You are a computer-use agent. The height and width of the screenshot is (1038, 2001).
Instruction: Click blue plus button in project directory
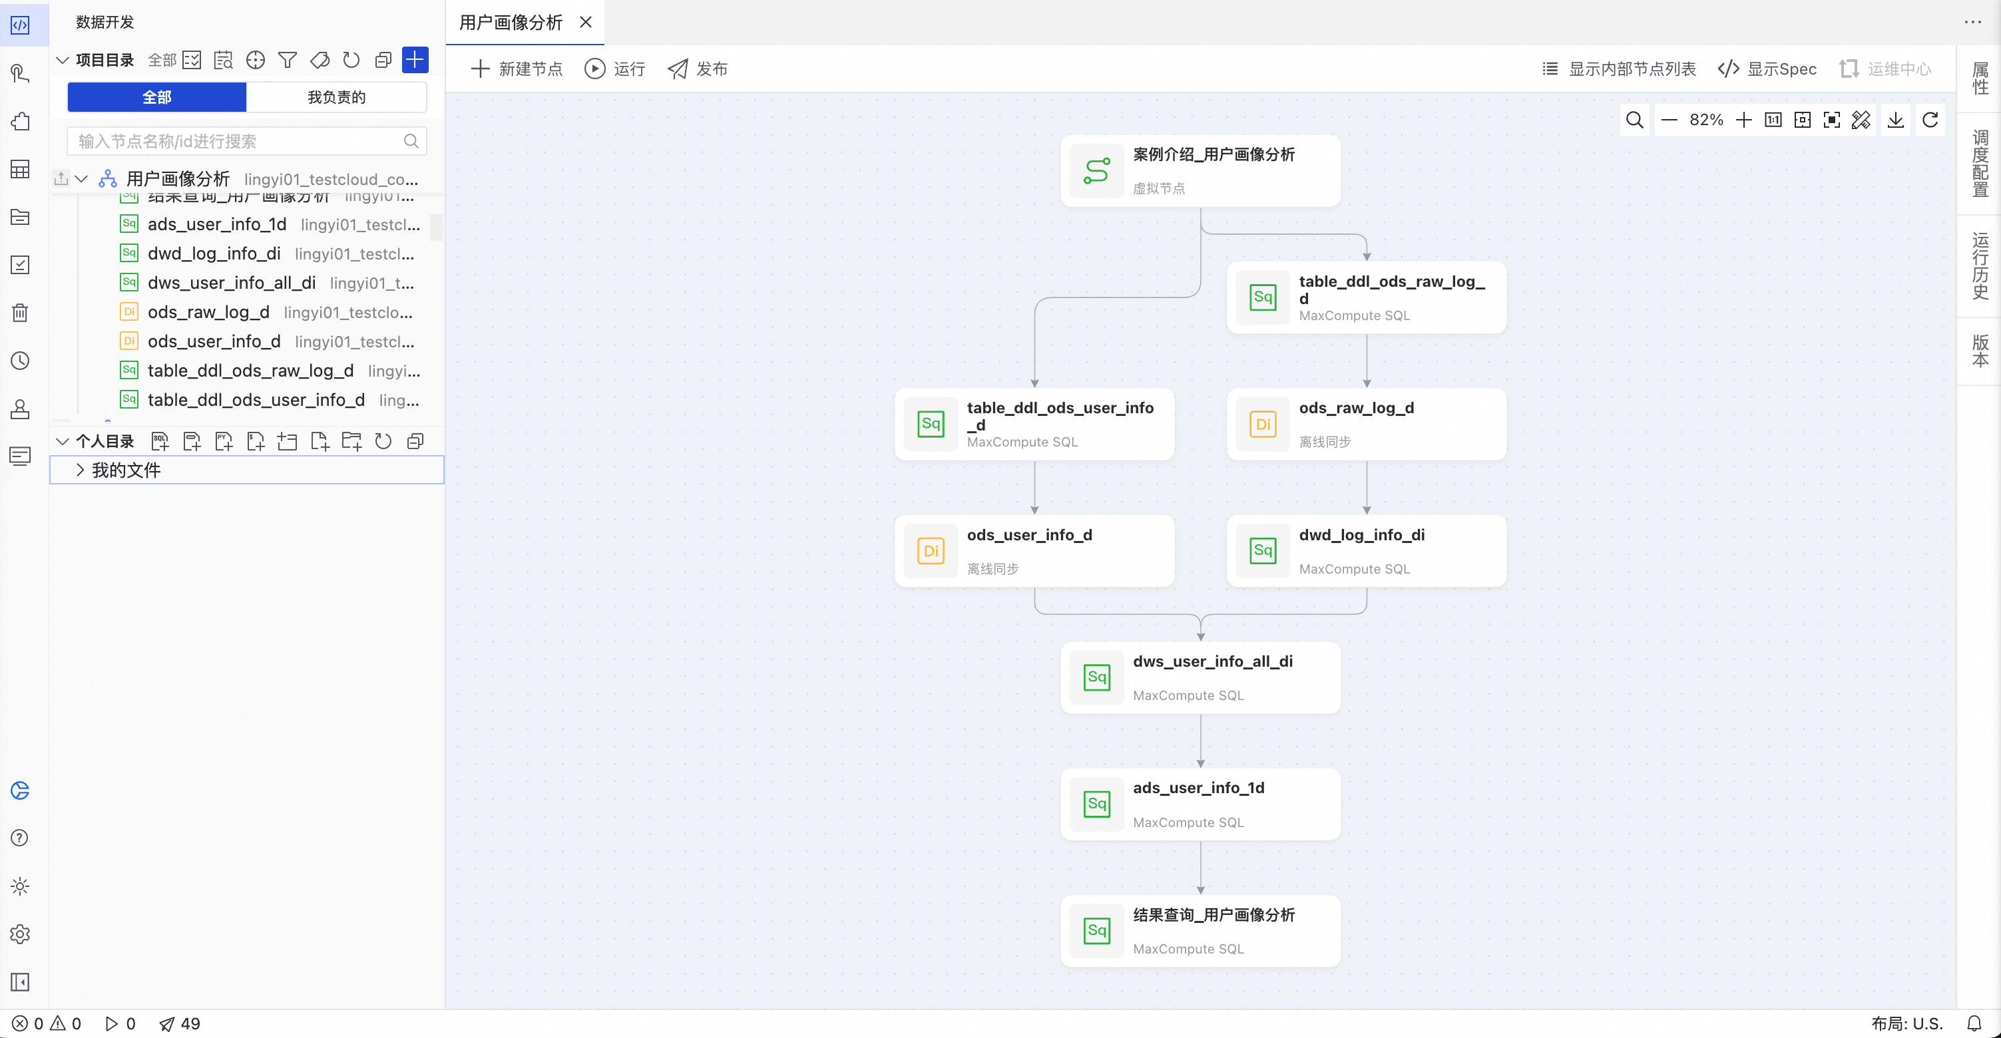point(415,60)
